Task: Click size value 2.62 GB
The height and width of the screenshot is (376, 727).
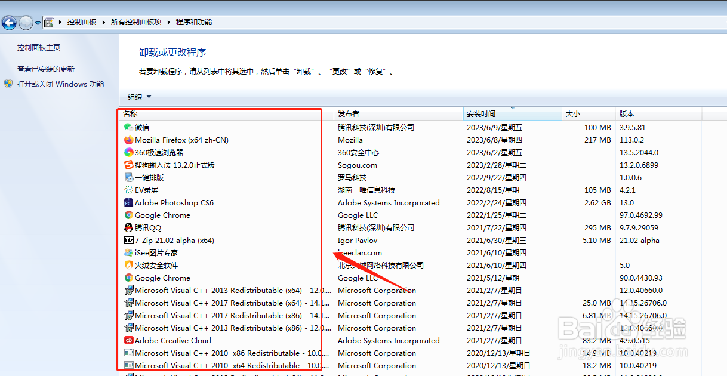Action: pos(597,202)
